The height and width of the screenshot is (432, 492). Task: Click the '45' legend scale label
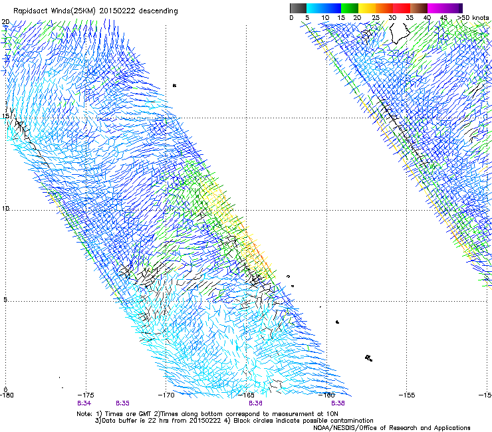pyautogui.click(x=443, y=17)
